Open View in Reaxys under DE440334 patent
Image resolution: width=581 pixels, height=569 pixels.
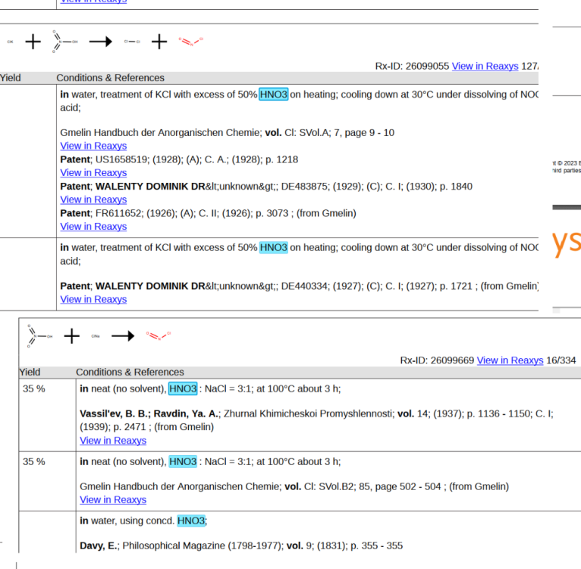coord(93,300)
